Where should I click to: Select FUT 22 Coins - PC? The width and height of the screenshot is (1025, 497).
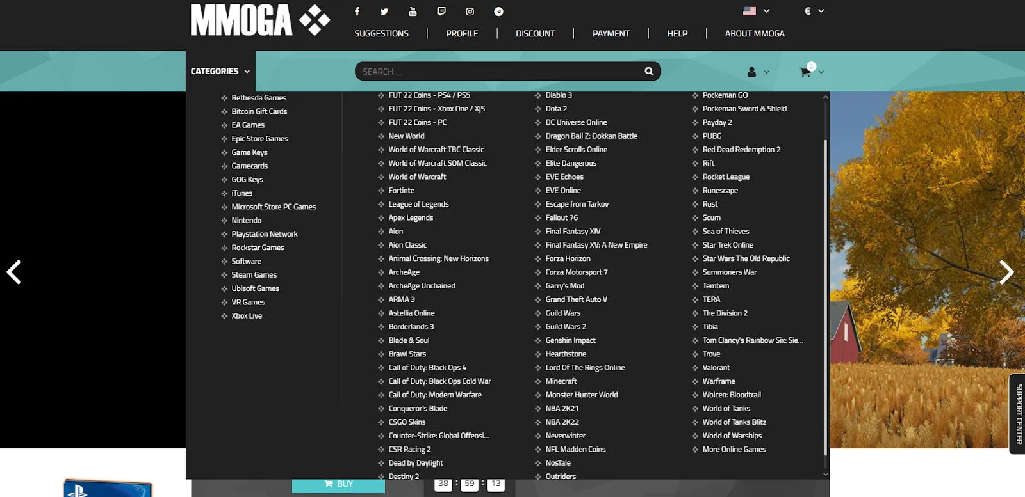click(x=417, y=122)
